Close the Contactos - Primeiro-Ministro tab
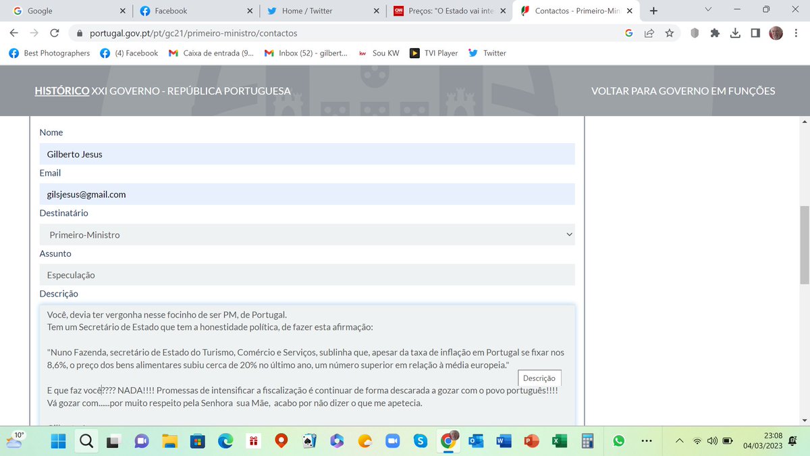This screenshot has width=810, height=456. (630, 11)
